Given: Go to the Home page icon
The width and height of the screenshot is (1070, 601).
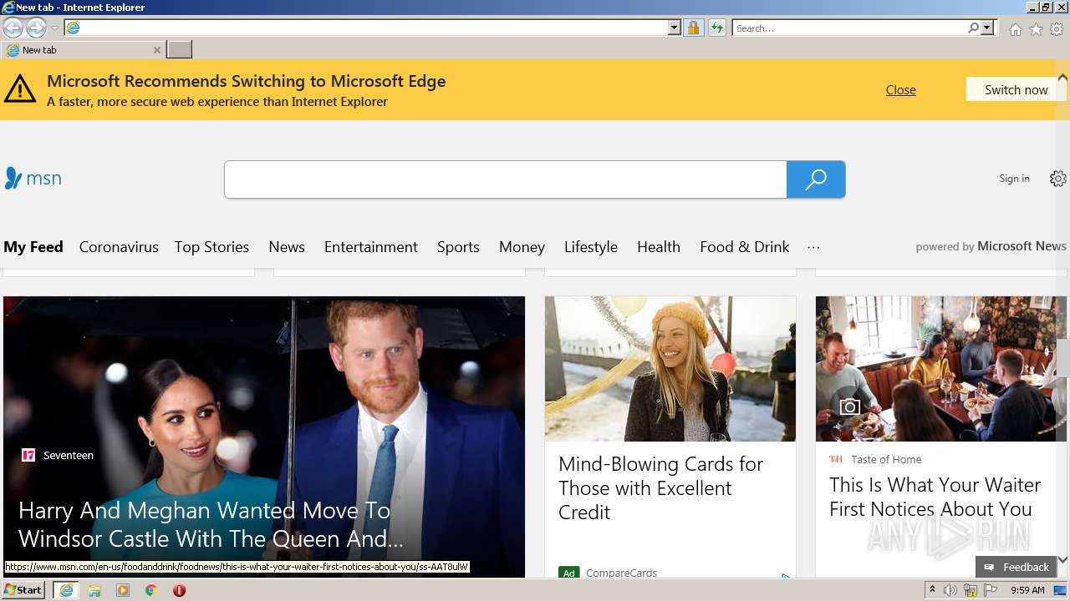Looking at the screenshot, I should [x=1015, y=29].
